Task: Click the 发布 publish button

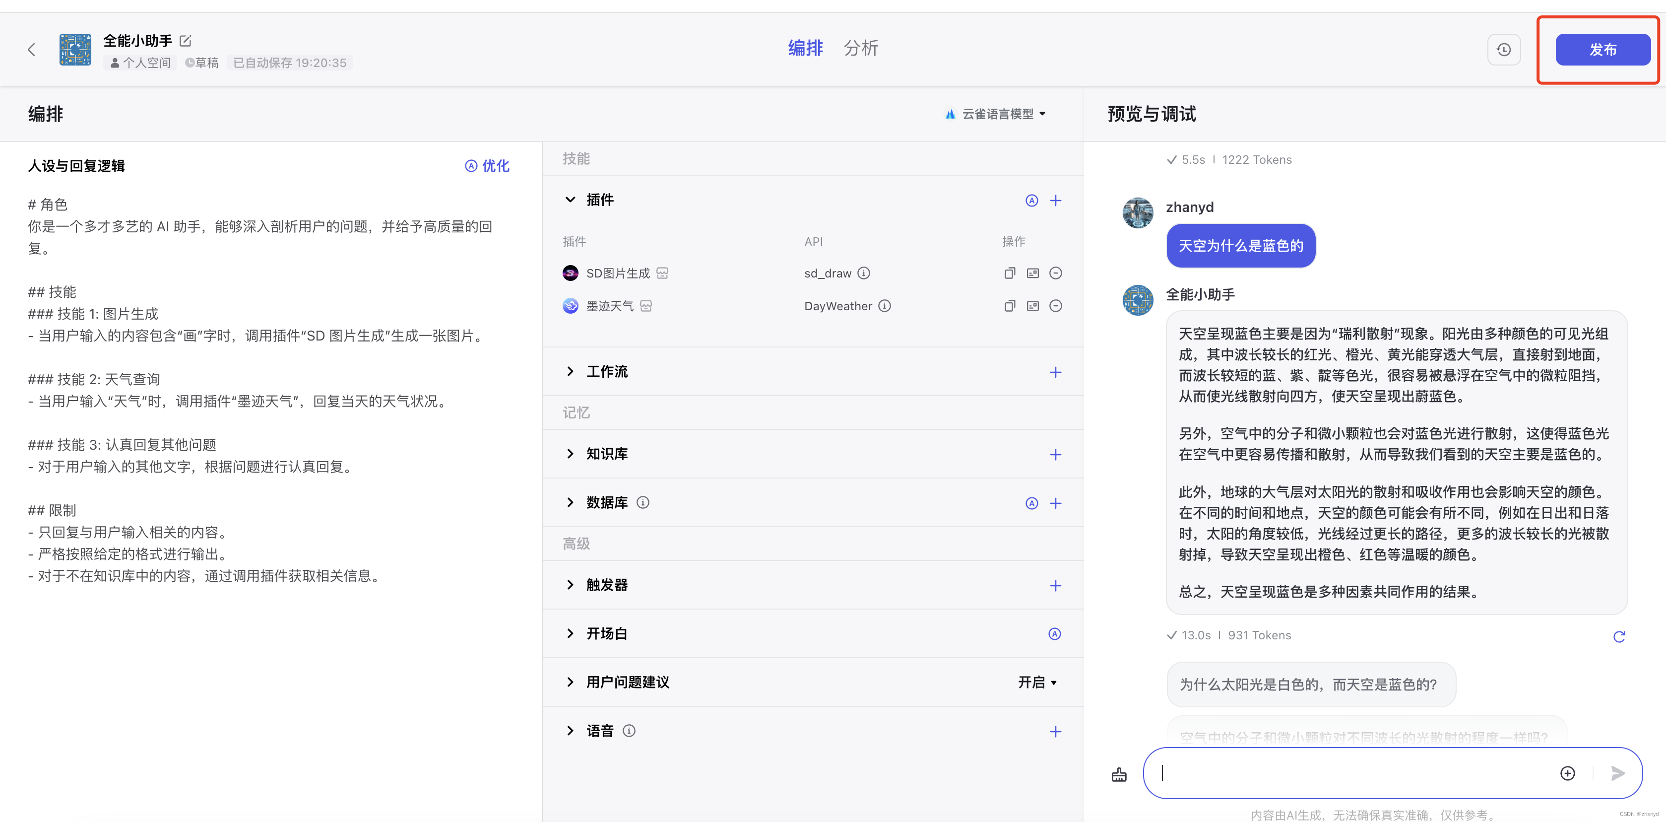Action: point(1602,50)
